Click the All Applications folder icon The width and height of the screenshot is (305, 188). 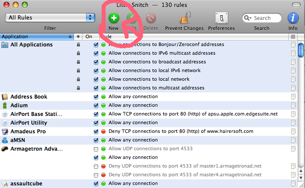[x=5, y=45]
